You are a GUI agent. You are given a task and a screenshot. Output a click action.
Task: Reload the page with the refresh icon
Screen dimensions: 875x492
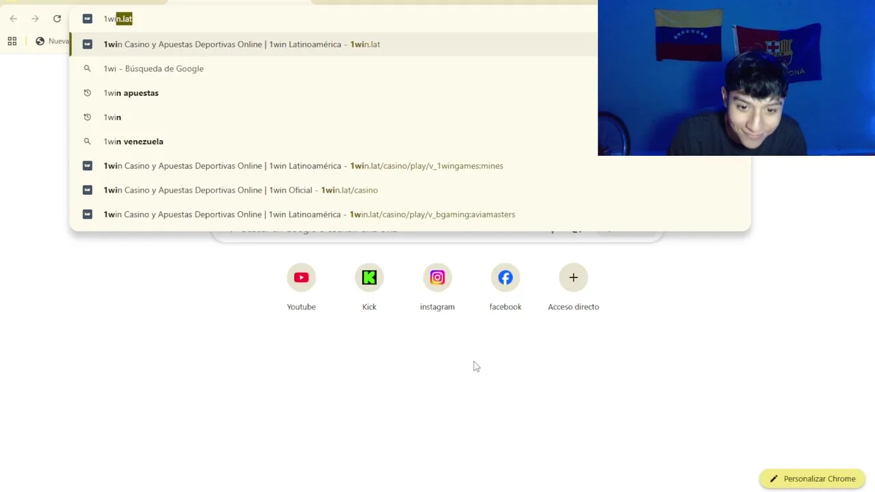point(57,18)
